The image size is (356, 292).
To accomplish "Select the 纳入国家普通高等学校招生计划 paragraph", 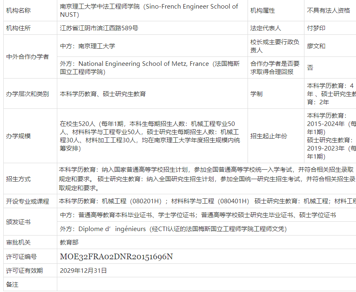I will 207,179.
